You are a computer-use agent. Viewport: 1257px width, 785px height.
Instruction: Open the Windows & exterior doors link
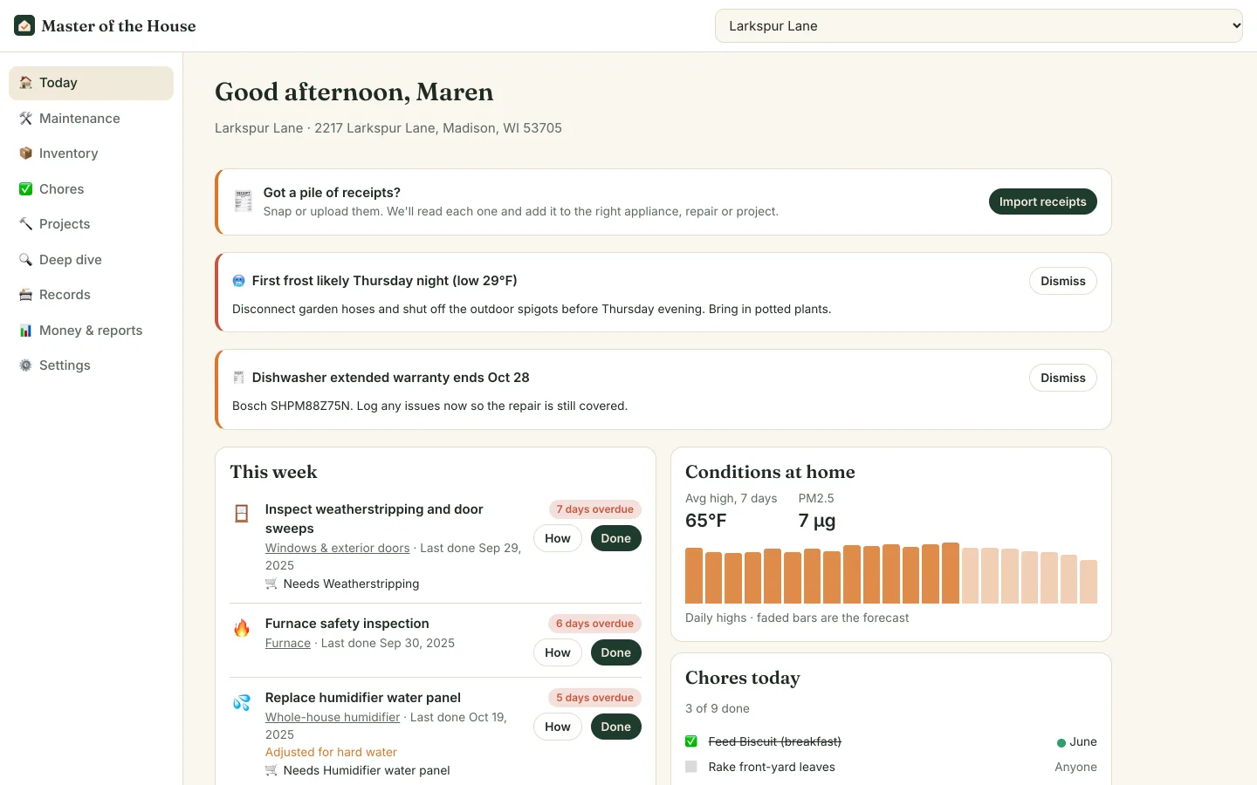coord(338,548)
